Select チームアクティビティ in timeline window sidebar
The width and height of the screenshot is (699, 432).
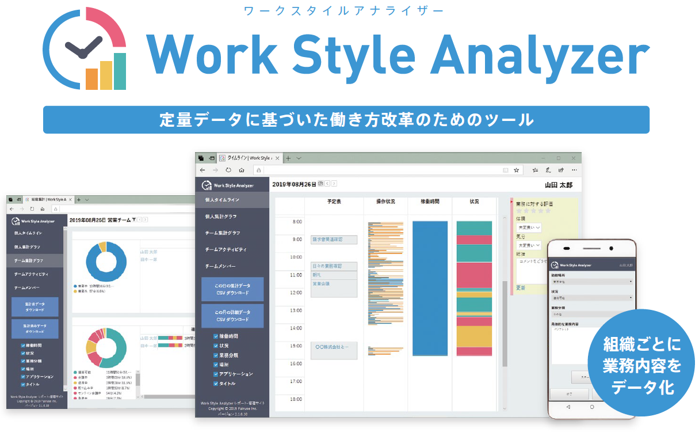[232, 250]
